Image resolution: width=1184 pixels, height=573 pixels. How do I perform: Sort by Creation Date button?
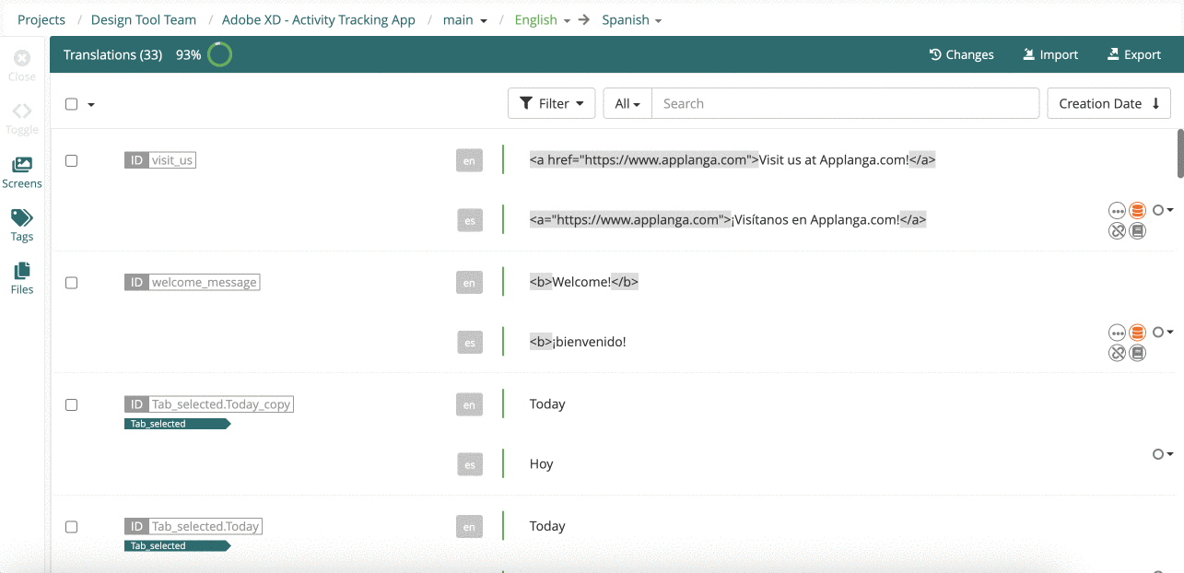coord(1108,103)
